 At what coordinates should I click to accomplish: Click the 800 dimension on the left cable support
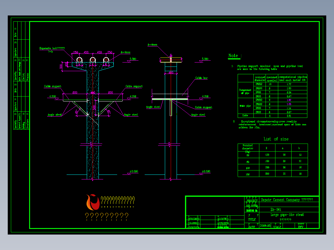point(75,93)
